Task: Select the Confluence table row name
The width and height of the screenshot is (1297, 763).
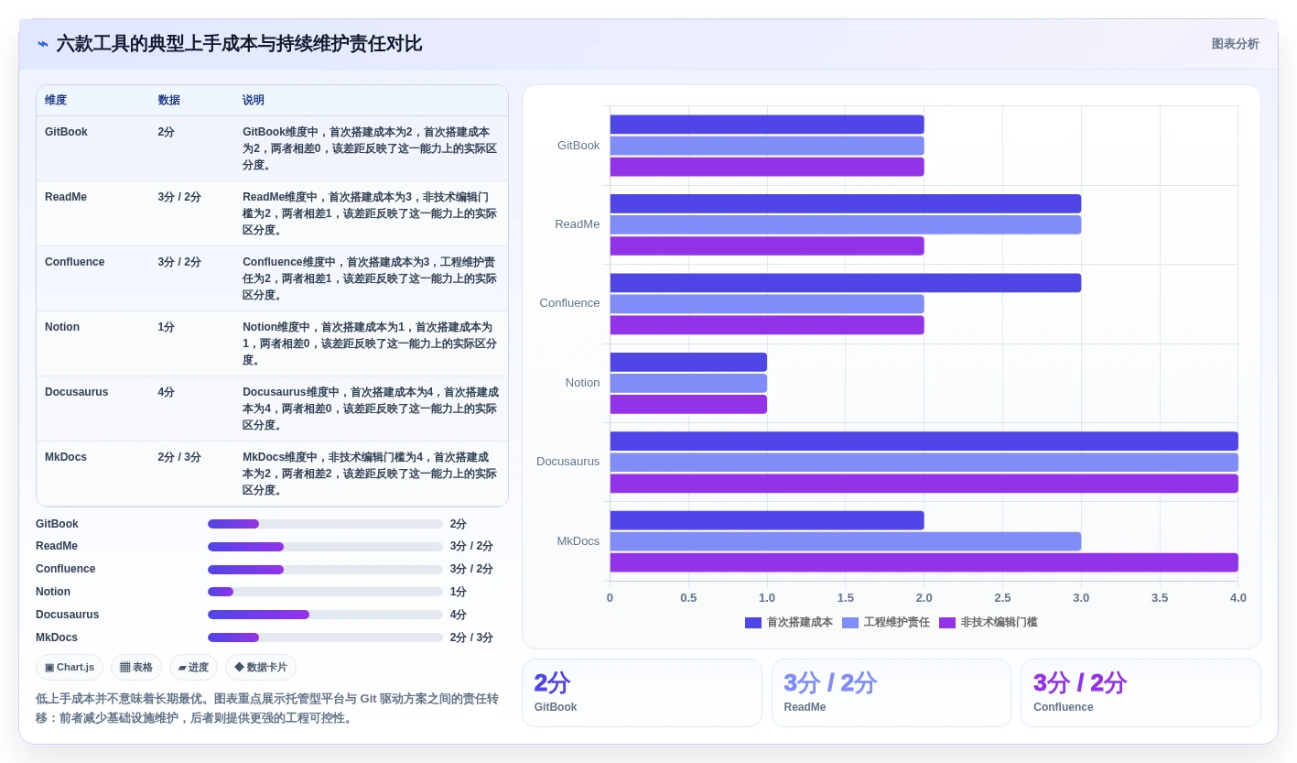Action: 75,262
